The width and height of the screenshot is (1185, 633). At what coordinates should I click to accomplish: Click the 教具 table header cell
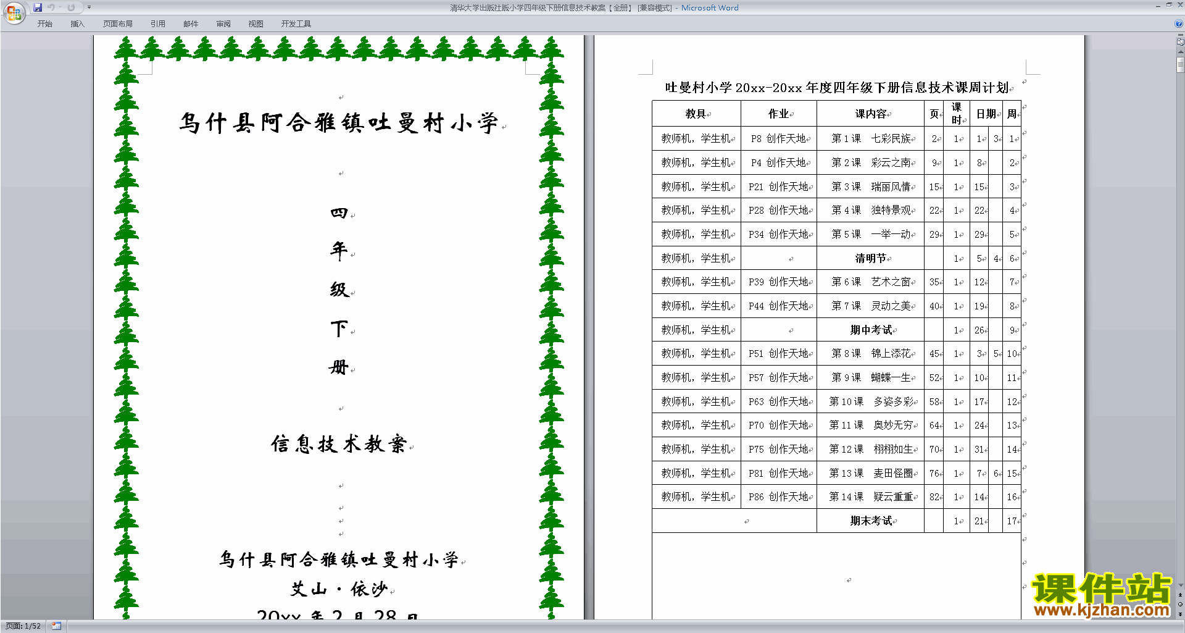696,114
